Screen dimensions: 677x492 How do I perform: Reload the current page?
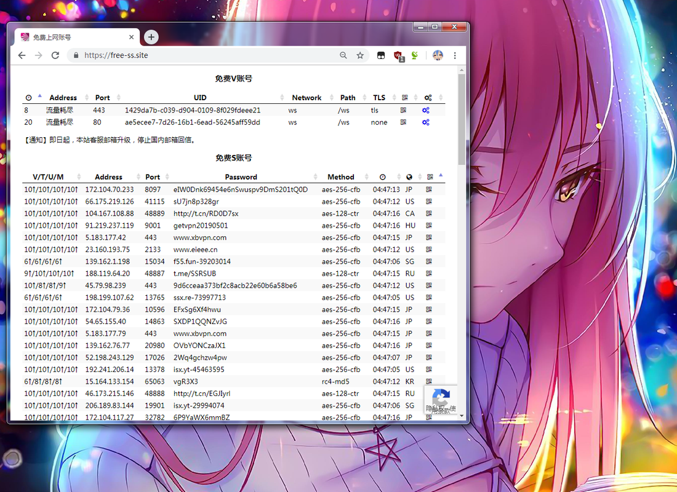tap(55, 55)
